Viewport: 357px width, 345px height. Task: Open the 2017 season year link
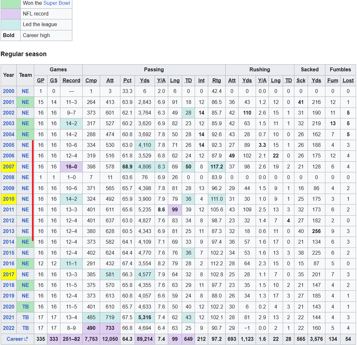click(9, 274)
